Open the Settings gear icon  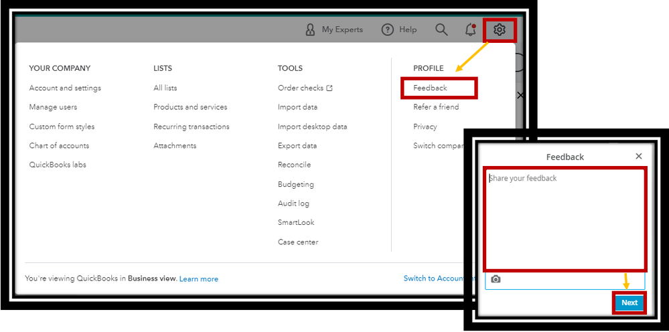pos(499,30)
